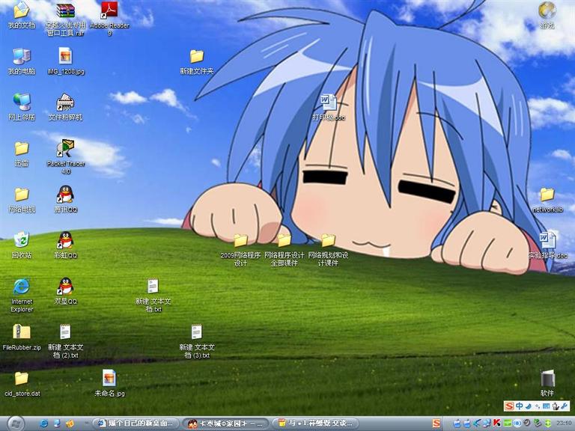
Task: Open 我的电脑 icon
Action: click(22, 61)
